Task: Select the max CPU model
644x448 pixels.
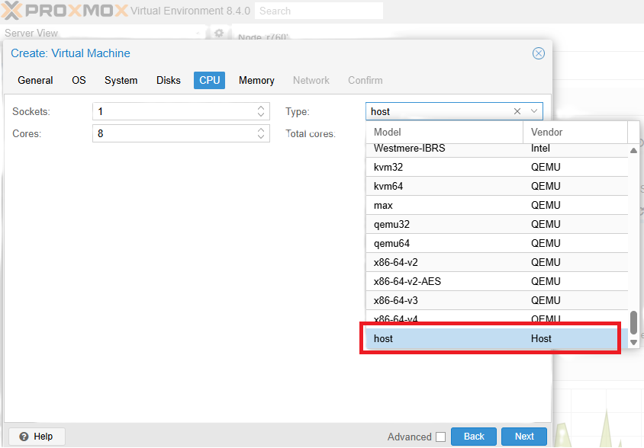Action: coord(497,205)
